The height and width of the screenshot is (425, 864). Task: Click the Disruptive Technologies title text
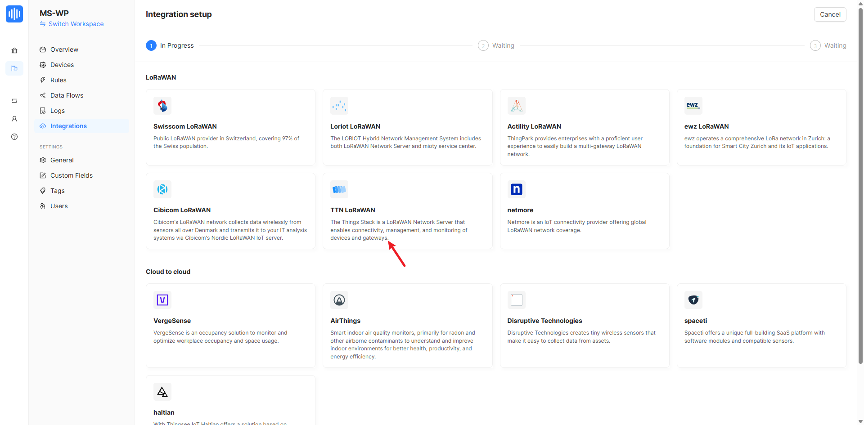(544, 321)
